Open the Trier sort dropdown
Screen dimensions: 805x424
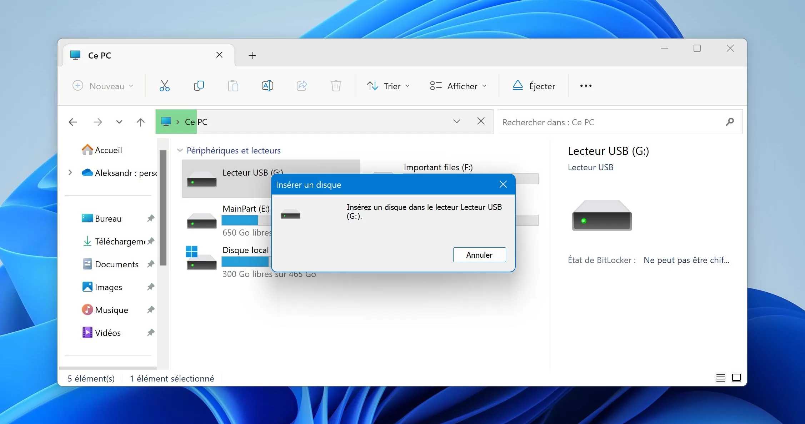(x=388, y=86)
